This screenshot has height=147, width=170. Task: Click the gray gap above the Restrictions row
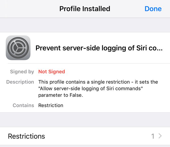coord(85,120)
